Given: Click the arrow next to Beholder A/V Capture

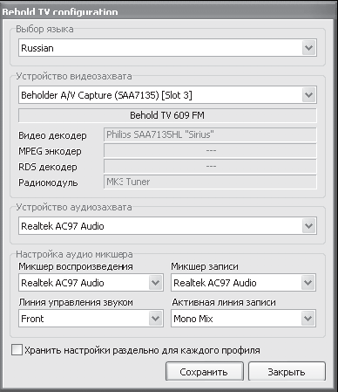Looking at the screenshot, I should coord(308,95).
